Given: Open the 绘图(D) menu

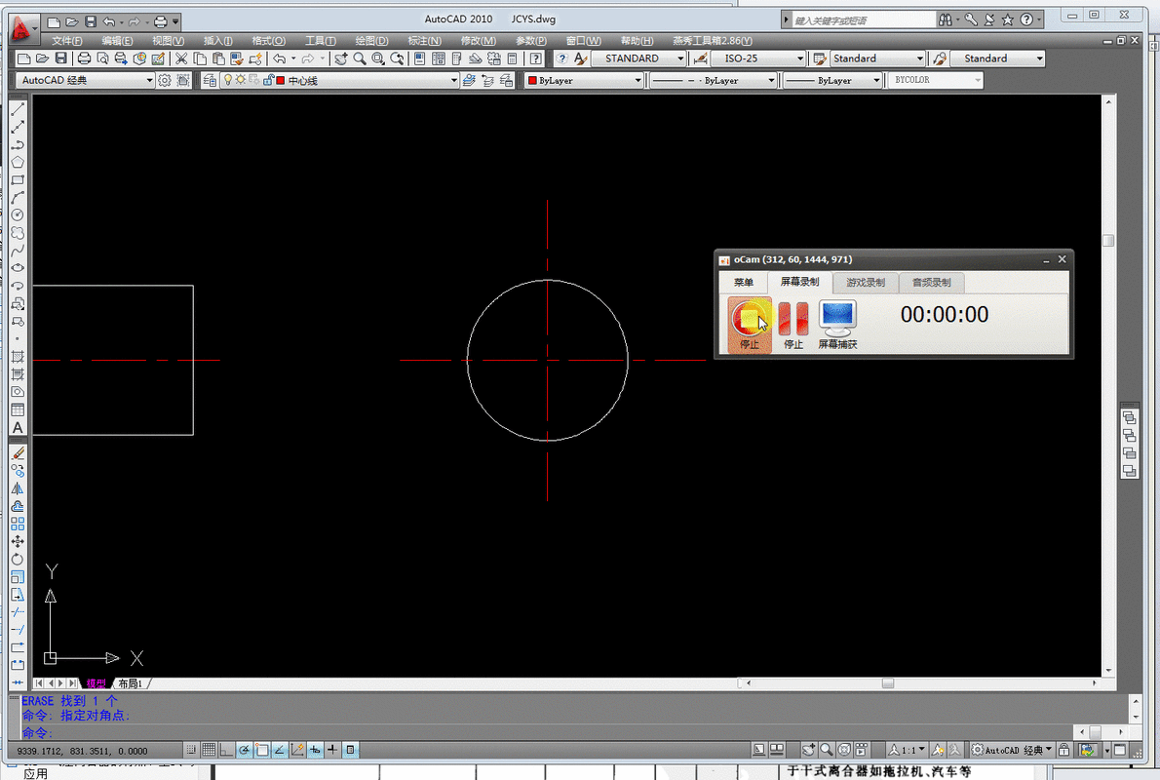Looking at the screenshot, I should [x=371, y=41].
